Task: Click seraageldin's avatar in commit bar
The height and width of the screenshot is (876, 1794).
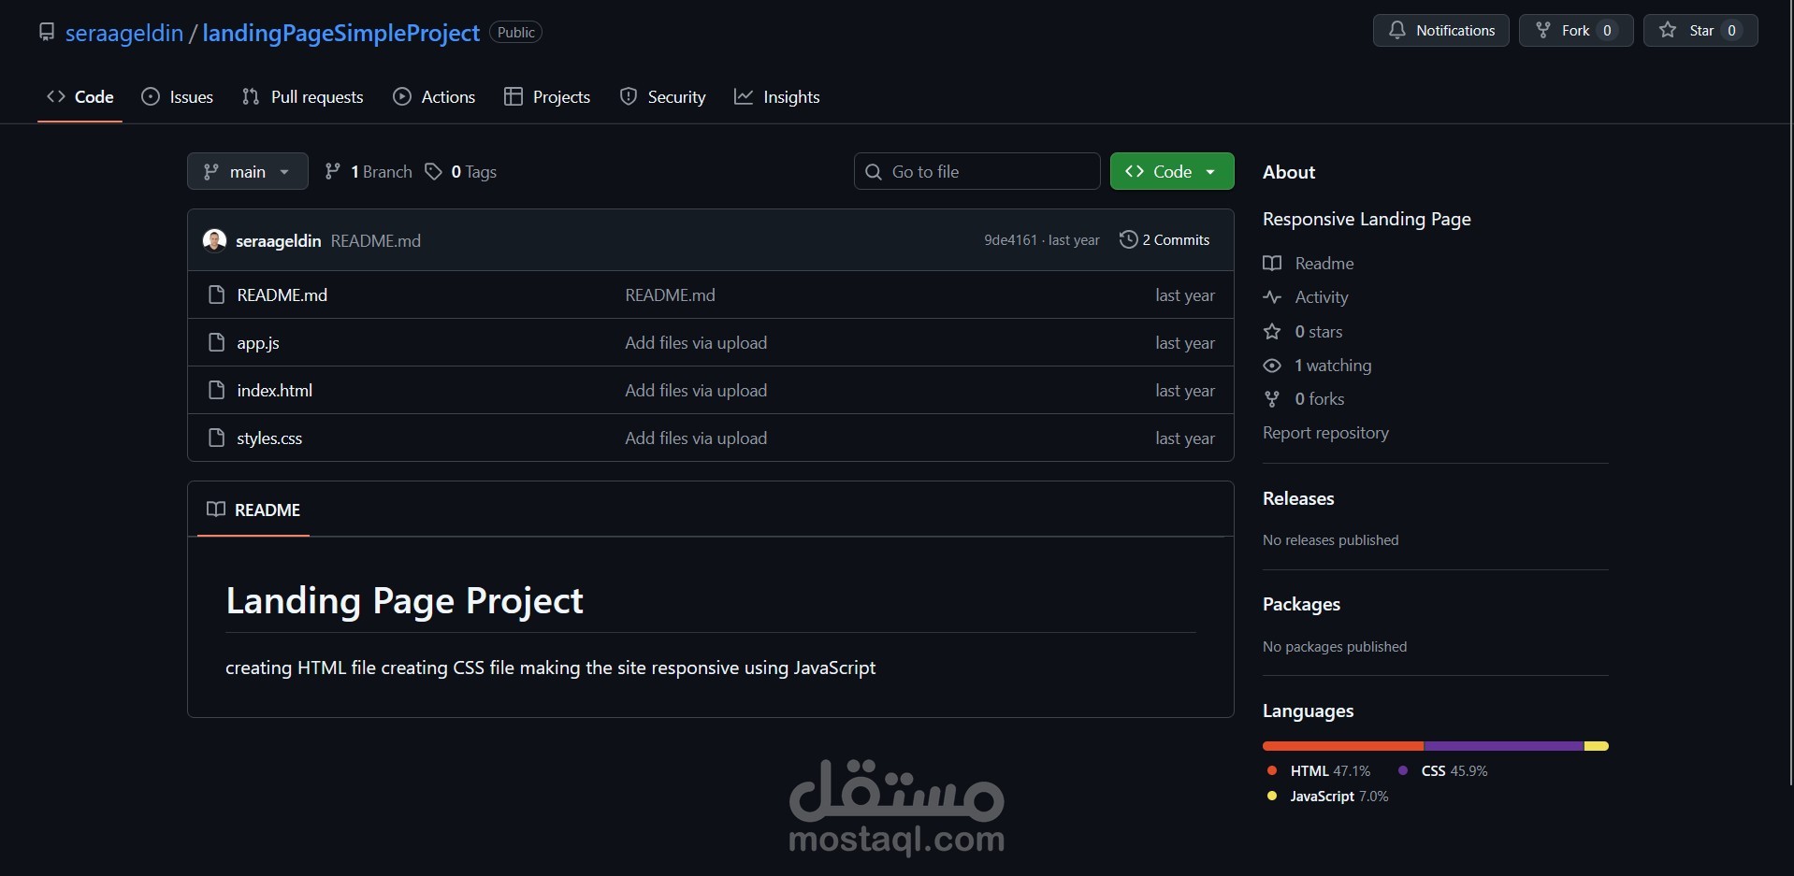Action: 214,240
